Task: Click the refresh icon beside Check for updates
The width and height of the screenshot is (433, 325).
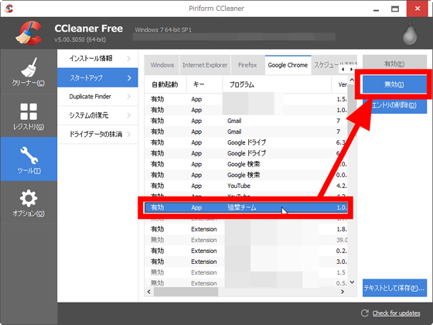Action: coord(365,313)
